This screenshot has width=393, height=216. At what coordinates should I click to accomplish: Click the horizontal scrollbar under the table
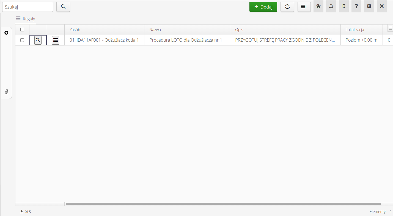[x=223, y=204]
